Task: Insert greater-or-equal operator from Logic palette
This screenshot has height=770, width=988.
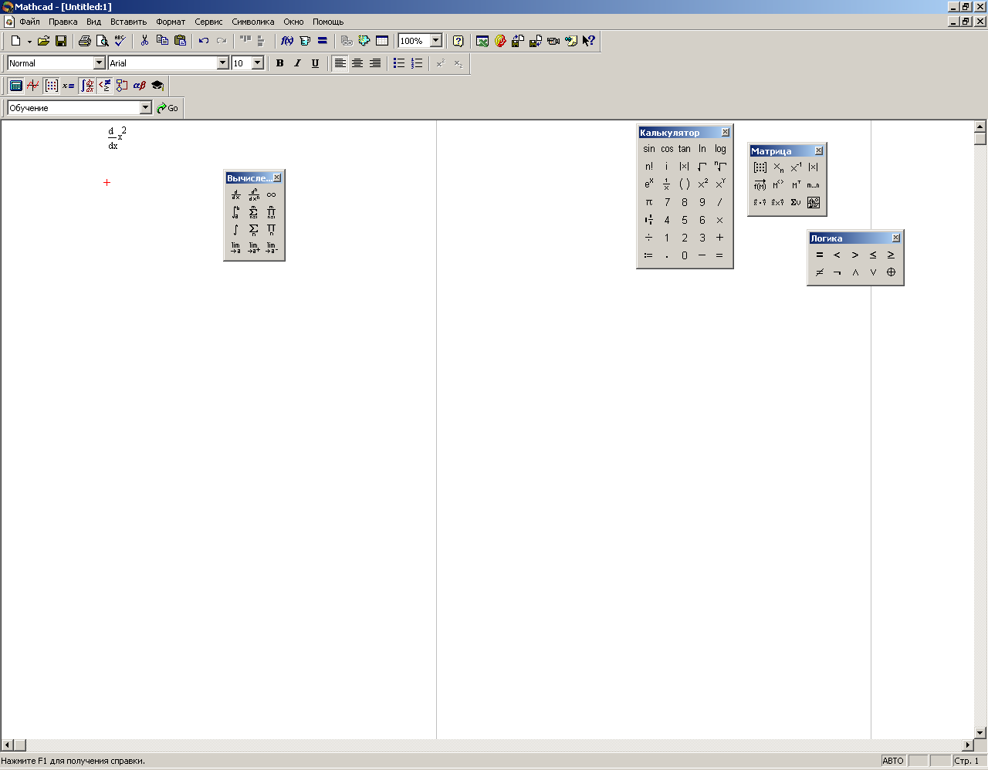Action: [891, 255]
